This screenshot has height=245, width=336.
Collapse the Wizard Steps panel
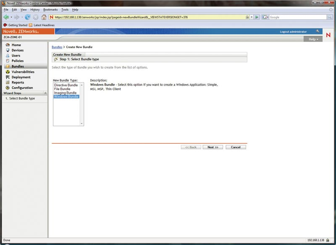click(x=45, y=93)
